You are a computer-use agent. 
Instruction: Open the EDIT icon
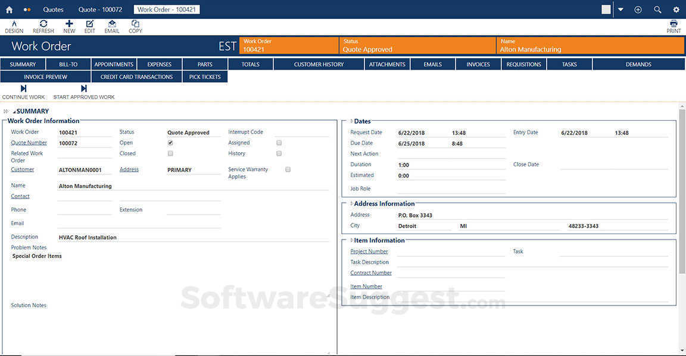click(90, 25)
